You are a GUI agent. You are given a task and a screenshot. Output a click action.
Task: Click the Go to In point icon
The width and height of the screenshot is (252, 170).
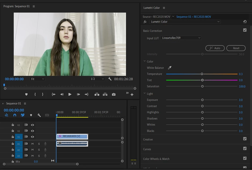tap(54, 94)
